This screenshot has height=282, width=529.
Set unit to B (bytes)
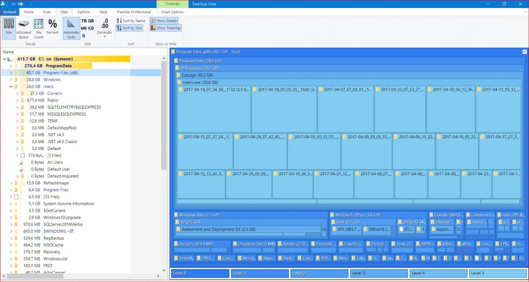[x=84, y=36]
